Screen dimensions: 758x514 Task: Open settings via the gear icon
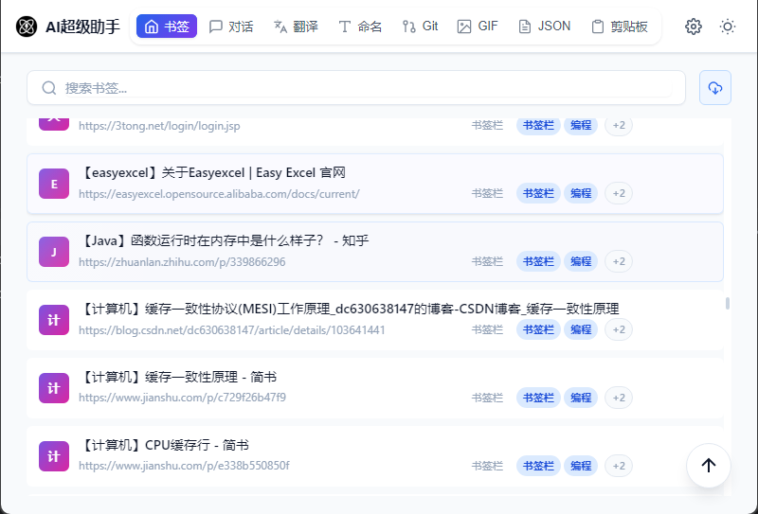pyautogui.click(x=694, y=27)
